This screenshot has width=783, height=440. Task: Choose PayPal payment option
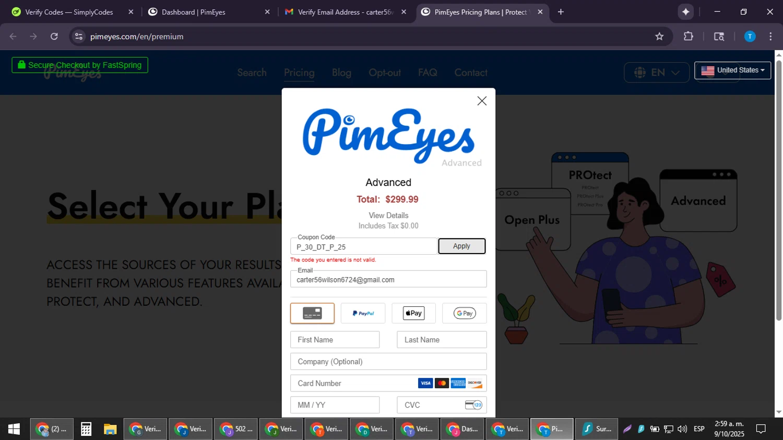tap(363, 313)
